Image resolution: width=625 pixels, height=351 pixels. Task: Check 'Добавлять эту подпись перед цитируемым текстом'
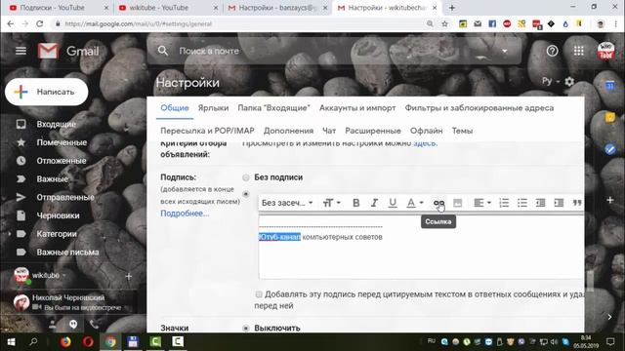[x=259, y=294]
